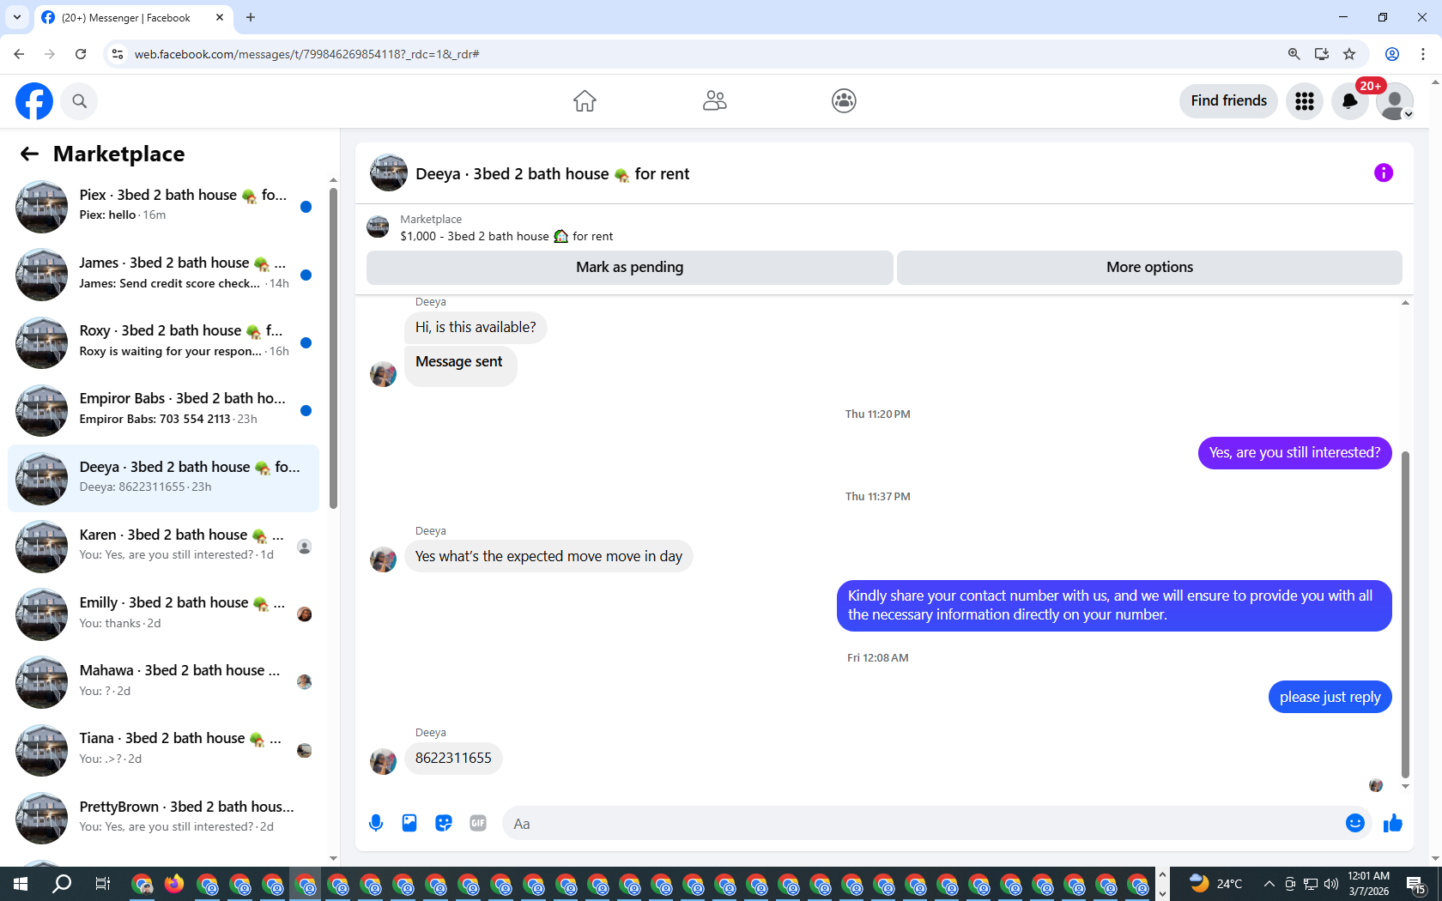The width and height of the screenshot is (1442, 901).
Task: Click the address bar URL
Action: 307,54
